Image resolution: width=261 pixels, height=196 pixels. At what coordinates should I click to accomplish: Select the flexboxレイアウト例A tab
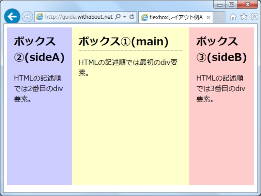coord(176,17)
